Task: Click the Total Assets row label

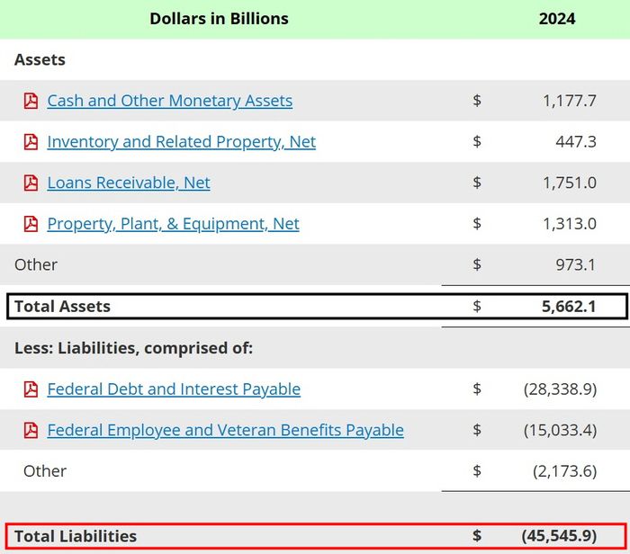Action: click(x=62, y=307)
